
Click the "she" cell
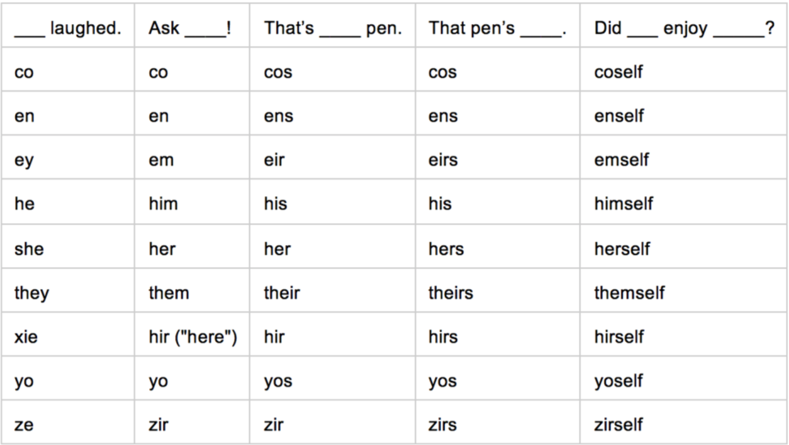29,248
